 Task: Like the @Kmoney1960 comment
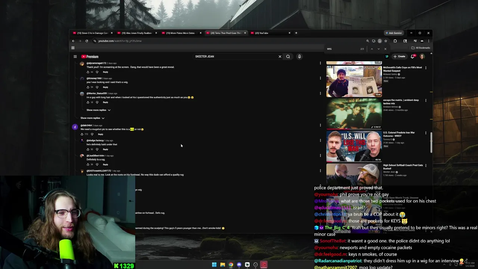[x=88, y=87]
